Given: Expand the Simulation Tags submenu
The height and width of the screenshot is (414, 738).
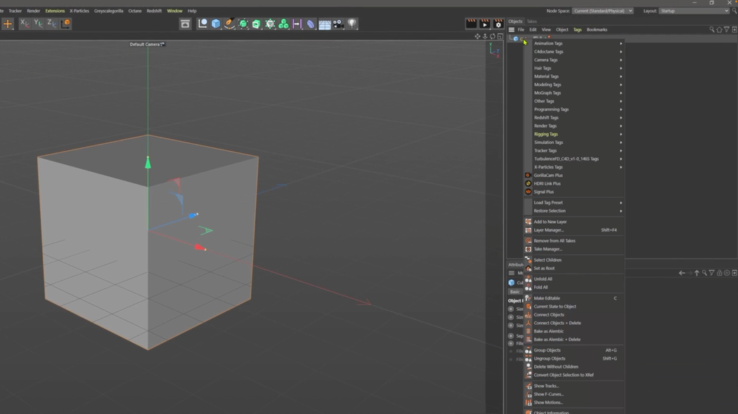Looking at the screenshot, I should pyautogui.click(x=555, y=142).
